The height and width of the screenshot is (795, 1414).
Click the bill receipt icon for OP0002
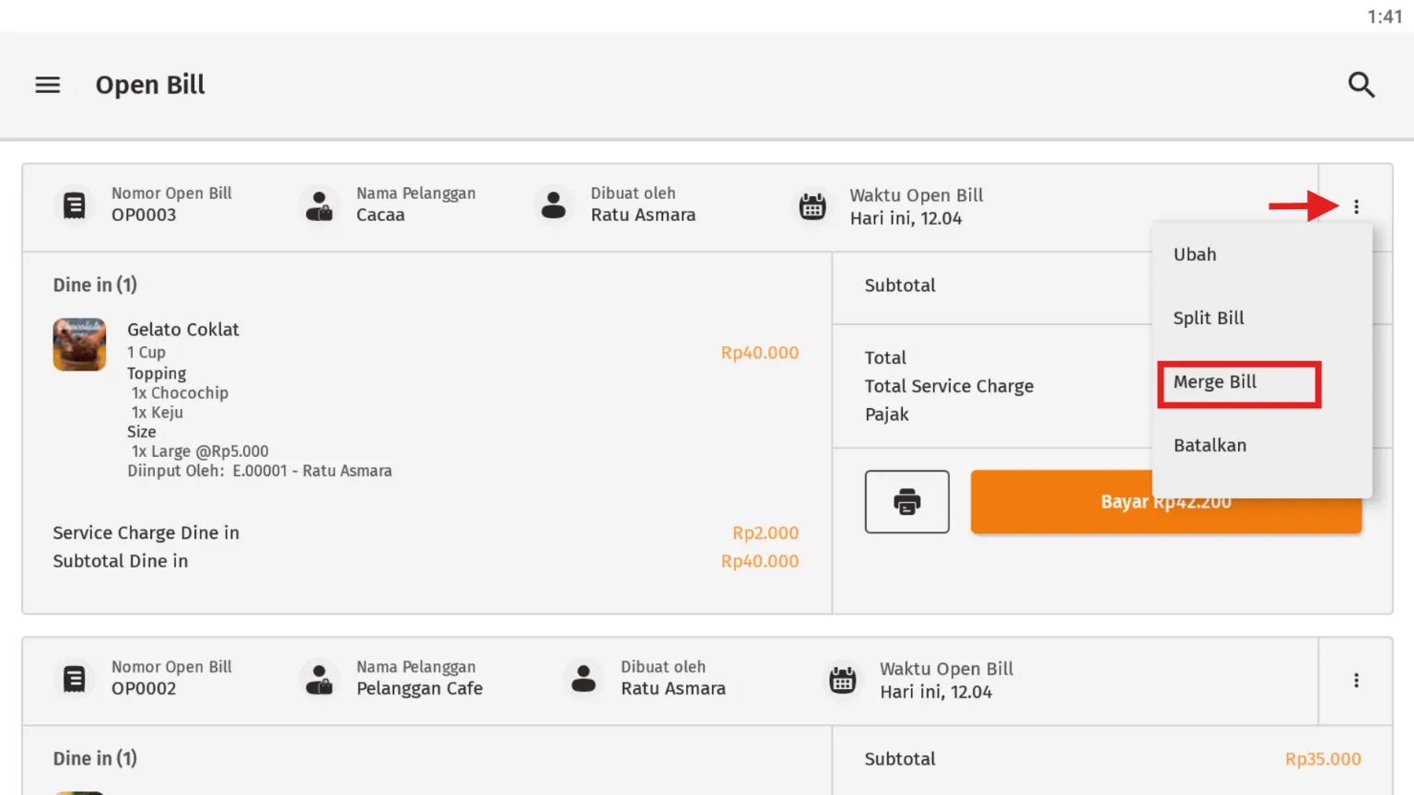(75, 679)
